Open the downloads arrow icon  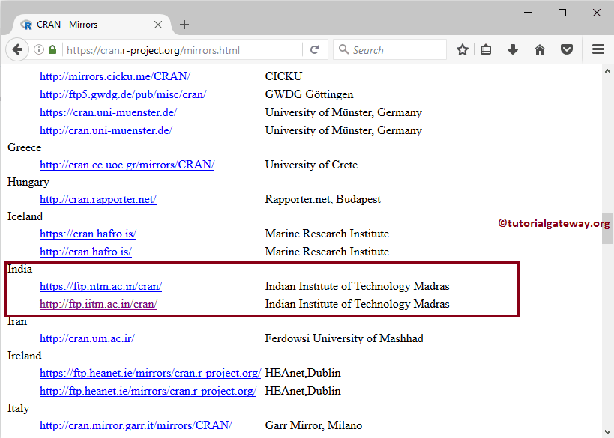[513, 49]
